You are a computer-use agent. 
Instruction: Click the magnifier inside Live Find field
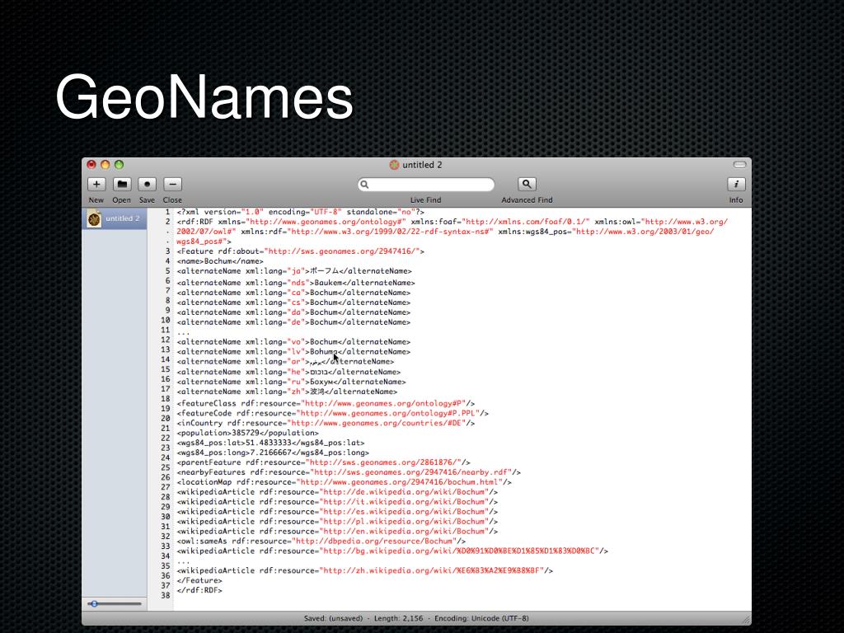point(365,185)
